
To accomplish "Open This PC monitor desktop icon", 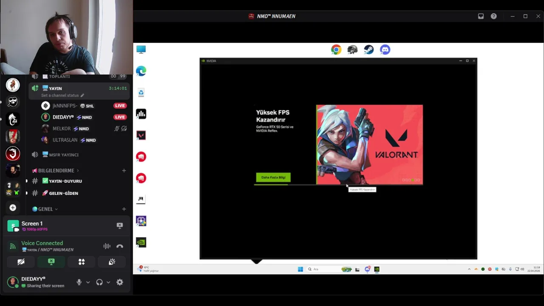I will (x=141, y=50).
